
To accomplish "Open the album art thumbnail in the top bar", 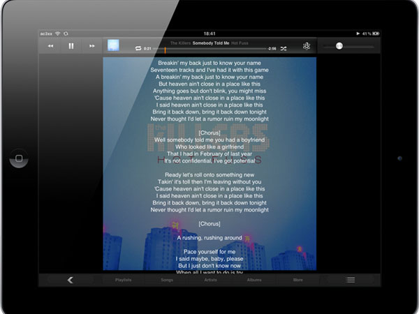I will pos(113,45).
